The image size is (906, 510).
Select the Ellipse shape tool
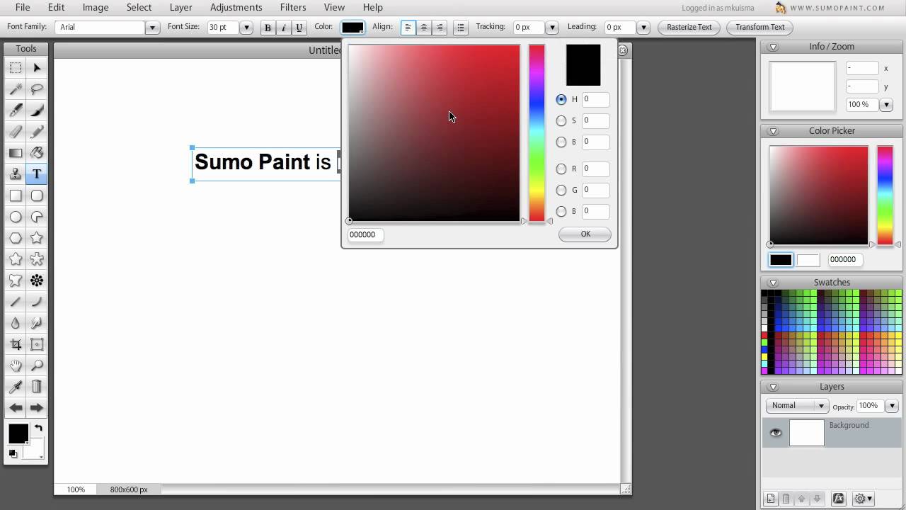pos(16,217)
